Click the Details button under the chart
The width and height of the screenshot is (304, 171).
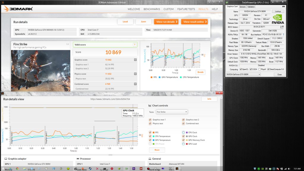(200, 72)
